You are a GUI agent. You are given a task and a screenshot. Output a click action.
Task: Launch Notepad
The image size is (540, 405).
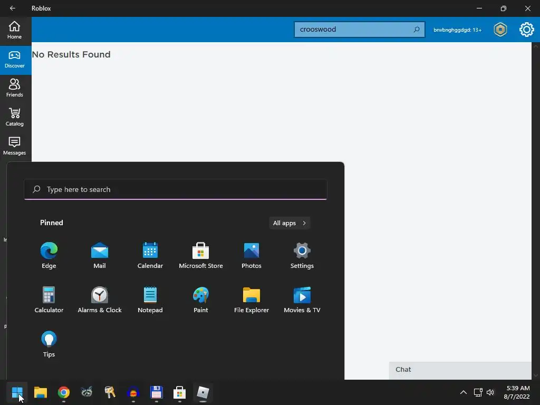point(150,300)
